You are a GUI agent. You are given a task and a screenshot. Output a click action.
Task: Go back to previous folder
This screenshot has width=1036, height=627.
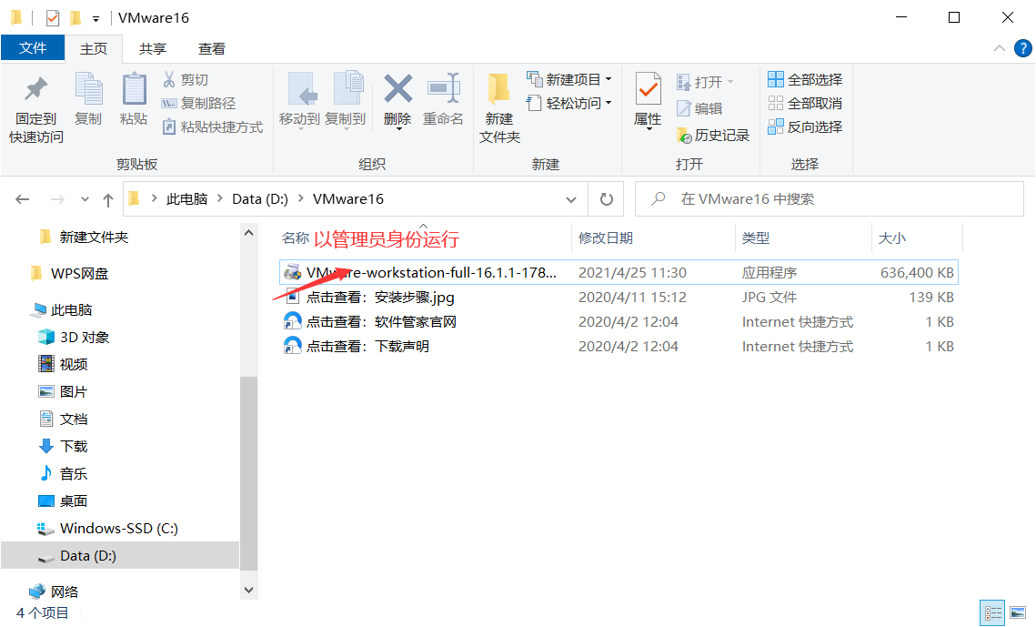(23, 199)
